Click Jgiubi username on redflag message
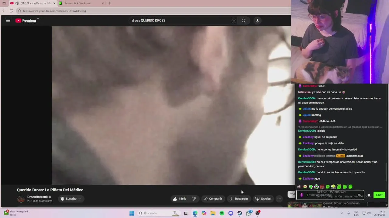 (x=307, y=115)
